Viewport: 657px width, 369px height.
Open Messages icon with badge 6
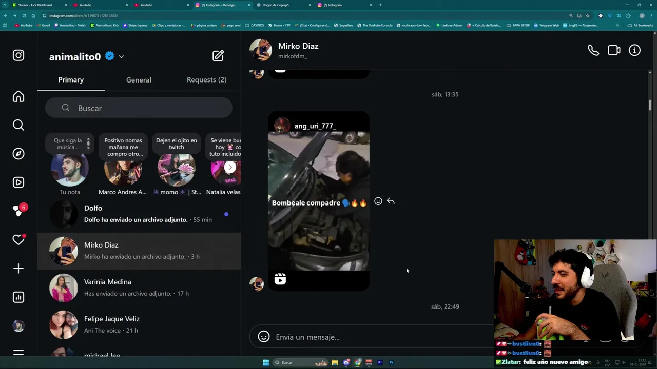pos(20,211)
